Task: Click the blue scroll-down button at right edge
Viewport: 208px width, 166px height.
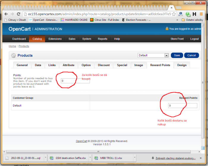Action: coord(203,148)
